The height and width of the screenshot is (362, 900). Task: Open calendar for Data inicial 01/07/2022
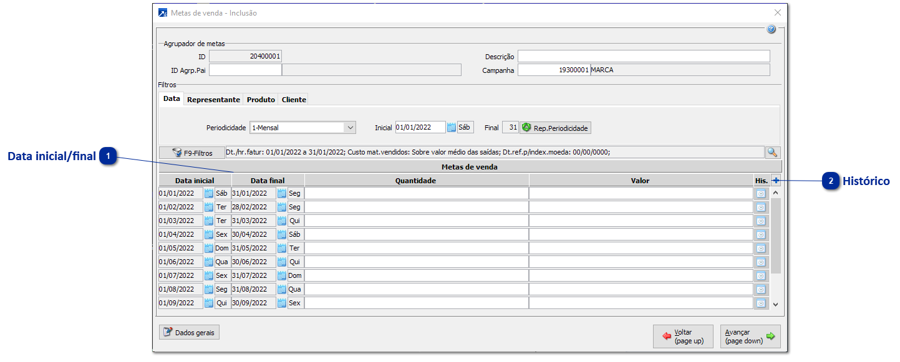pyautogui.click(x=209, y=275)
